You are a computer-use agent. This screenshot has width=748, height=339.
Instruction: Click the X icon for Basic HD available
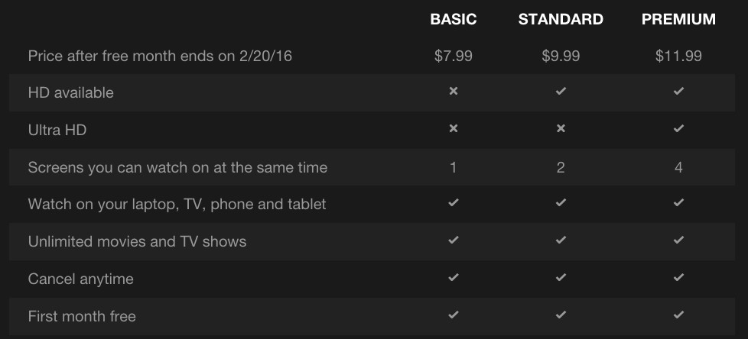(454, 92)
